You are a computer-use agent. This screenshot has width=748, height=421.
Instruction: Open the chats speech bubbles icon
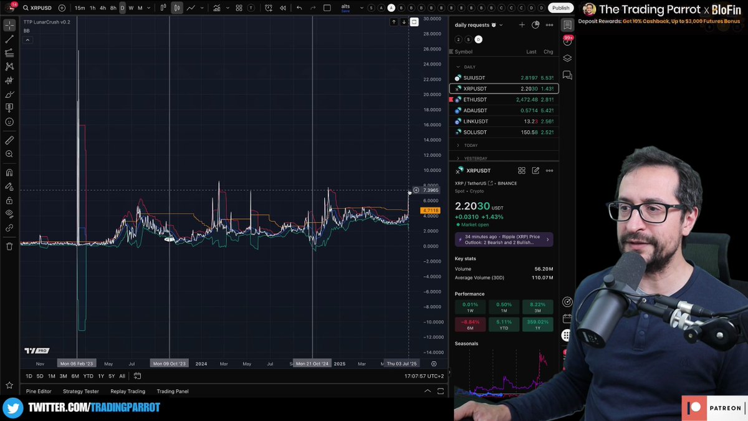pyautogui.click(x=567, y=75)
